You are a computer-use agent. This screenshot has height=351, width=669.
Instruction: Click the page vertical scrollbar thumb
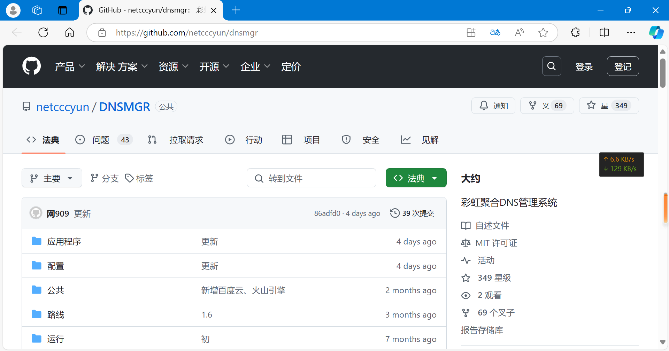click(662, 73)
